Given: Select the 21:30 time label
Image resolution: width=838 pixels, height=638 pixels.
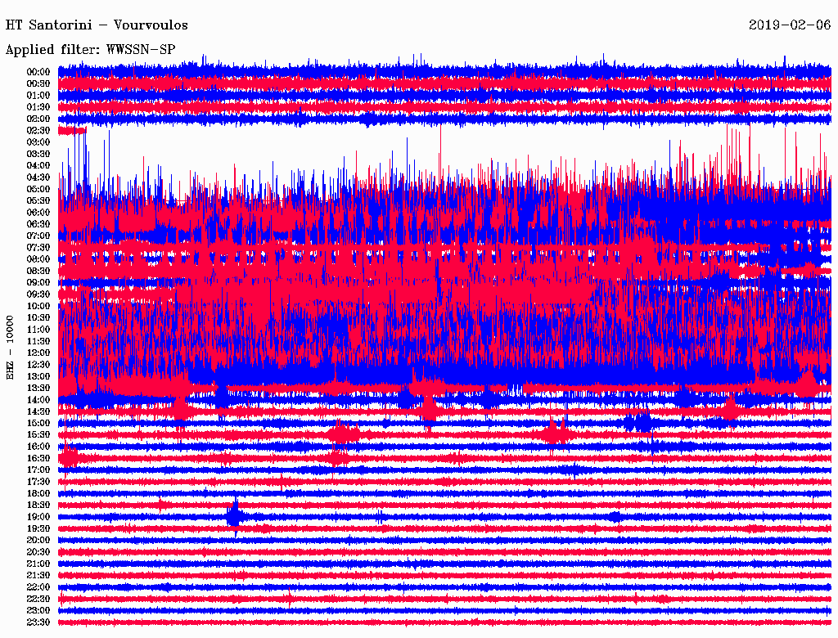Looking at the screenshot, I should (x=38, y=576).
